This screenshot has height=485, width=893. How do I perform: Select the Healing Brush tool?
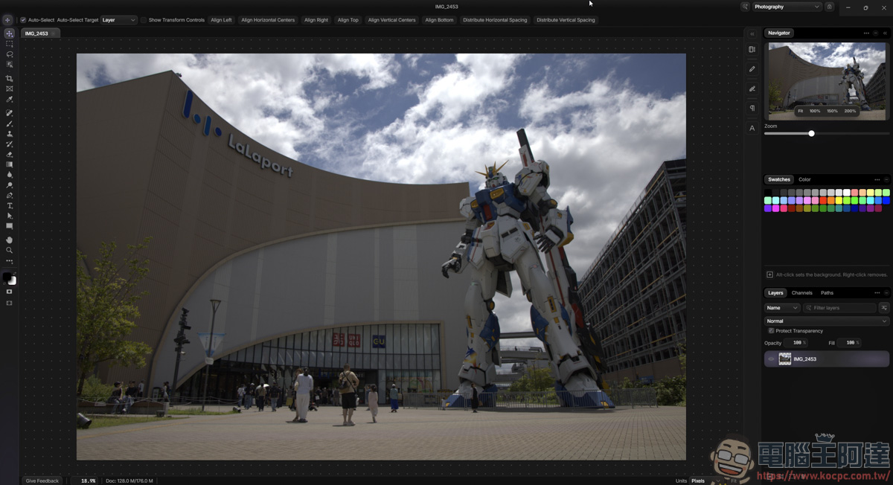(x=10, y=113)
